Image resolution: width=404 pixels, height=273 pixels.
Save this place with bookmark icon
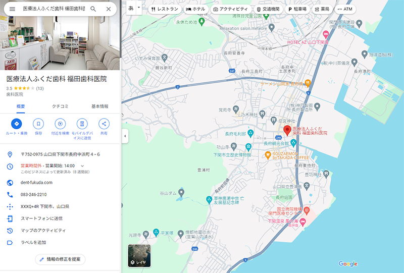click(x=38, y=124)
